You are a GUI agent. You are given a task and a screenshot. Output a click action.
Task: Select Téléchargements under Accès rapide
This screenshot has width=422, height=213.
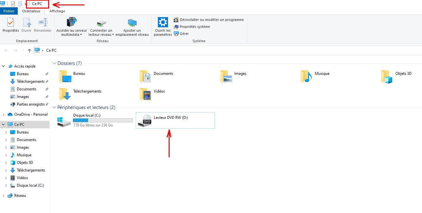tap(30, 81)
